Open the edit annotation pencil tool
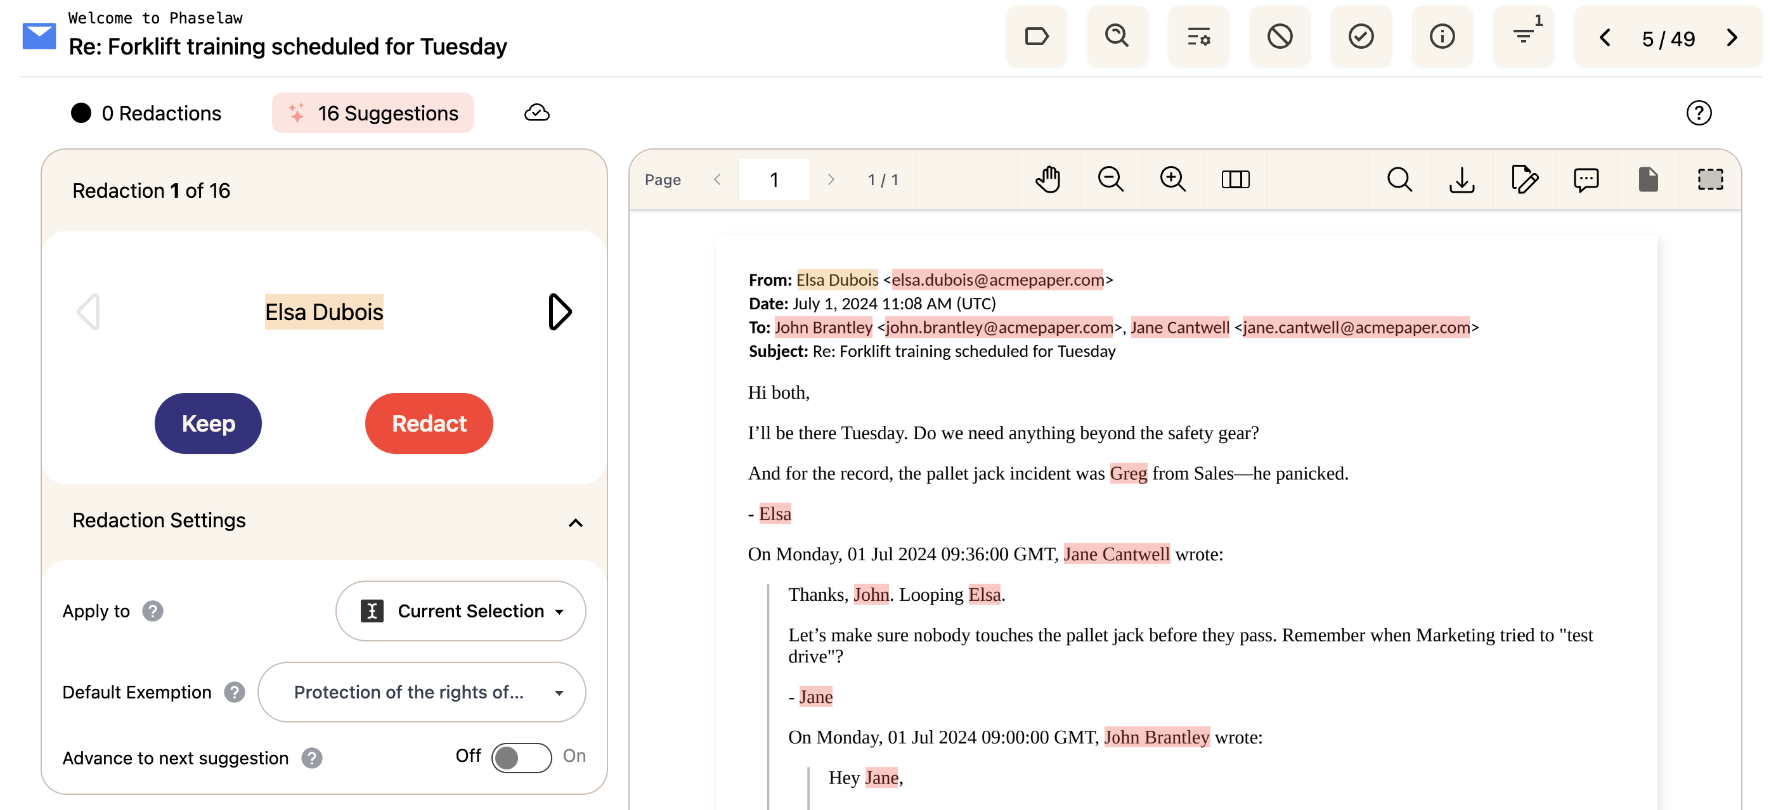The width and height of the screenshot is (1783, 810). pos(1524,180)
